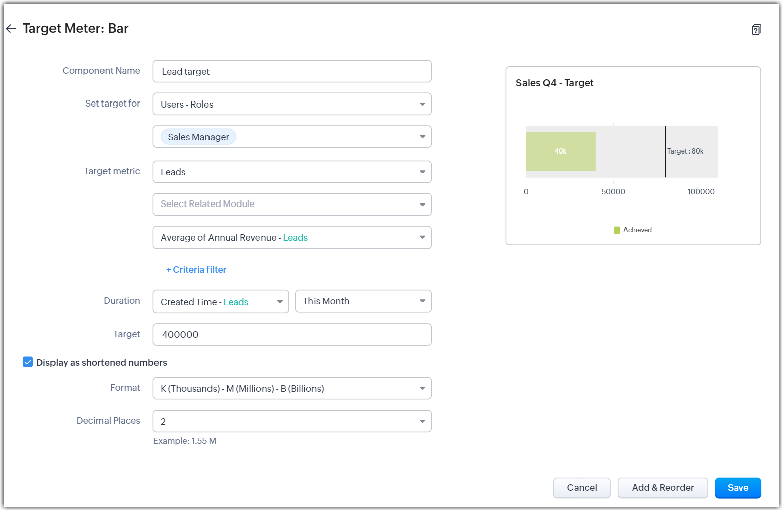Add a Criteria filter
The height and width of the screenshot is (511, 783).
(x=196, y=270)
